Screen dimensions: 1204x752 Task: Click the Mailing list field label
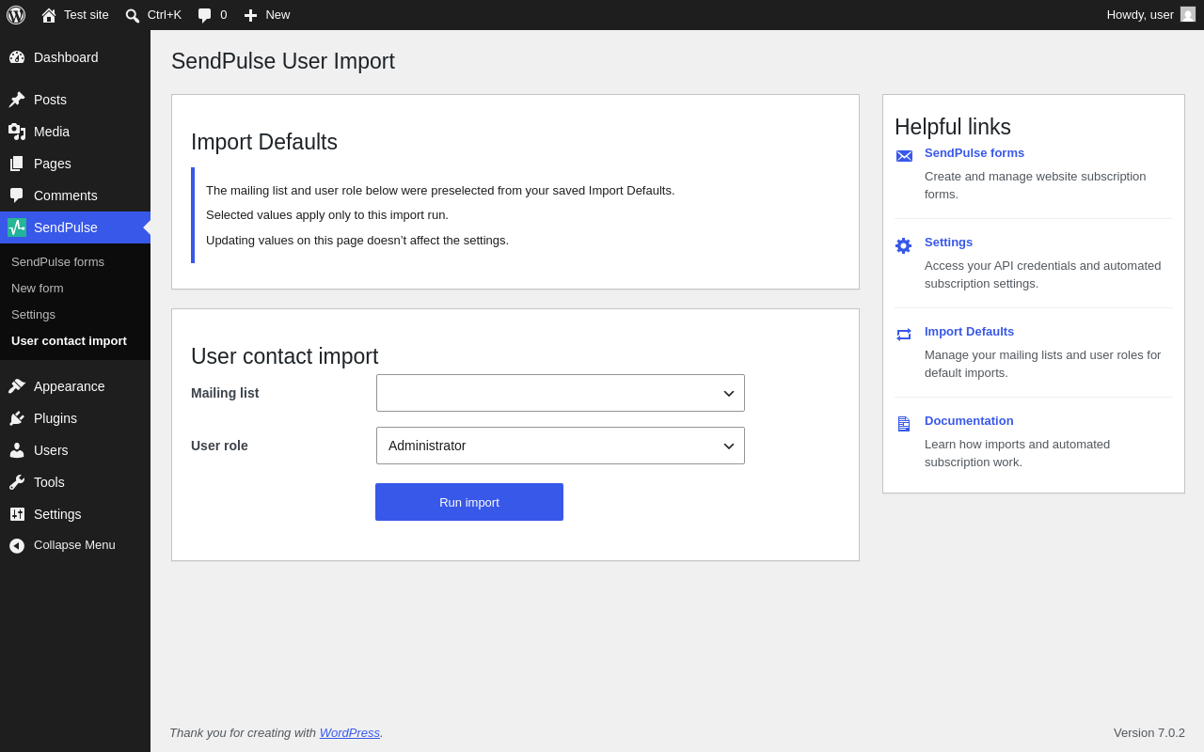[x=225, y=393]
